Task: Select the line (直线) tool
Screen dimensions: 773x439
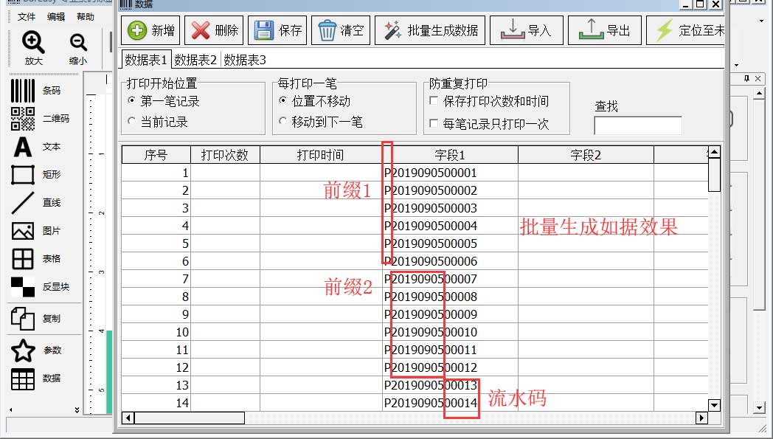Action: pyautogui.click(x=23, y=203)
